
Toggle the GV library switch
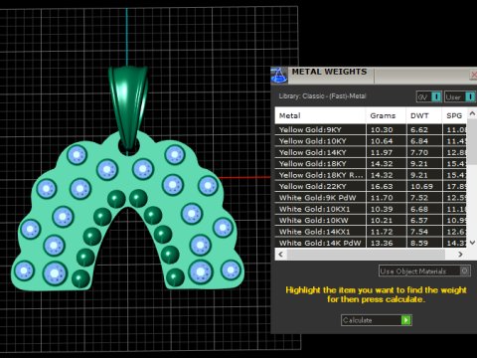(x=429, y=96)
